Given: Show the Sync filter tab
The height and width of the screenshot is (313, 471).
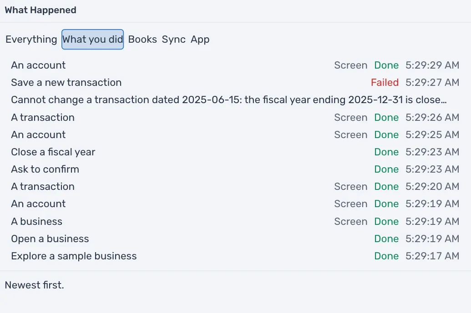Looking at the screenshot, I should point(174,39).
